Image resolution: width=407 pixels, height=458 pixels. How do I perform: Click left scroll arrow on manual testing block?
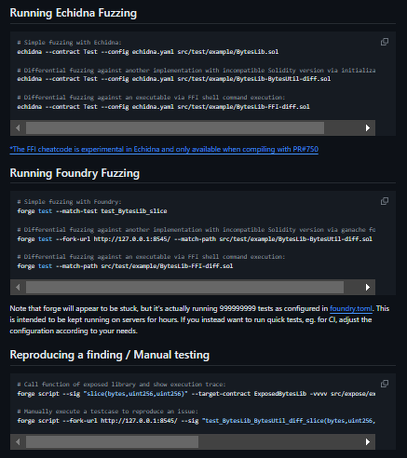pyautogui.click(x=18, y=442)
